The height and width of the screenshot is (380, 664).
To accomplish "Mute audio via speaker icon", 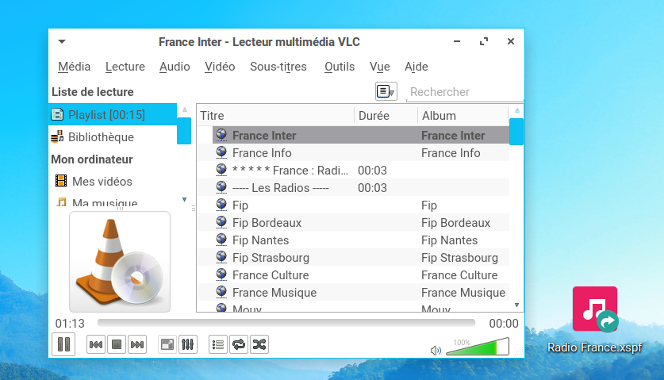I will (436, 350).
